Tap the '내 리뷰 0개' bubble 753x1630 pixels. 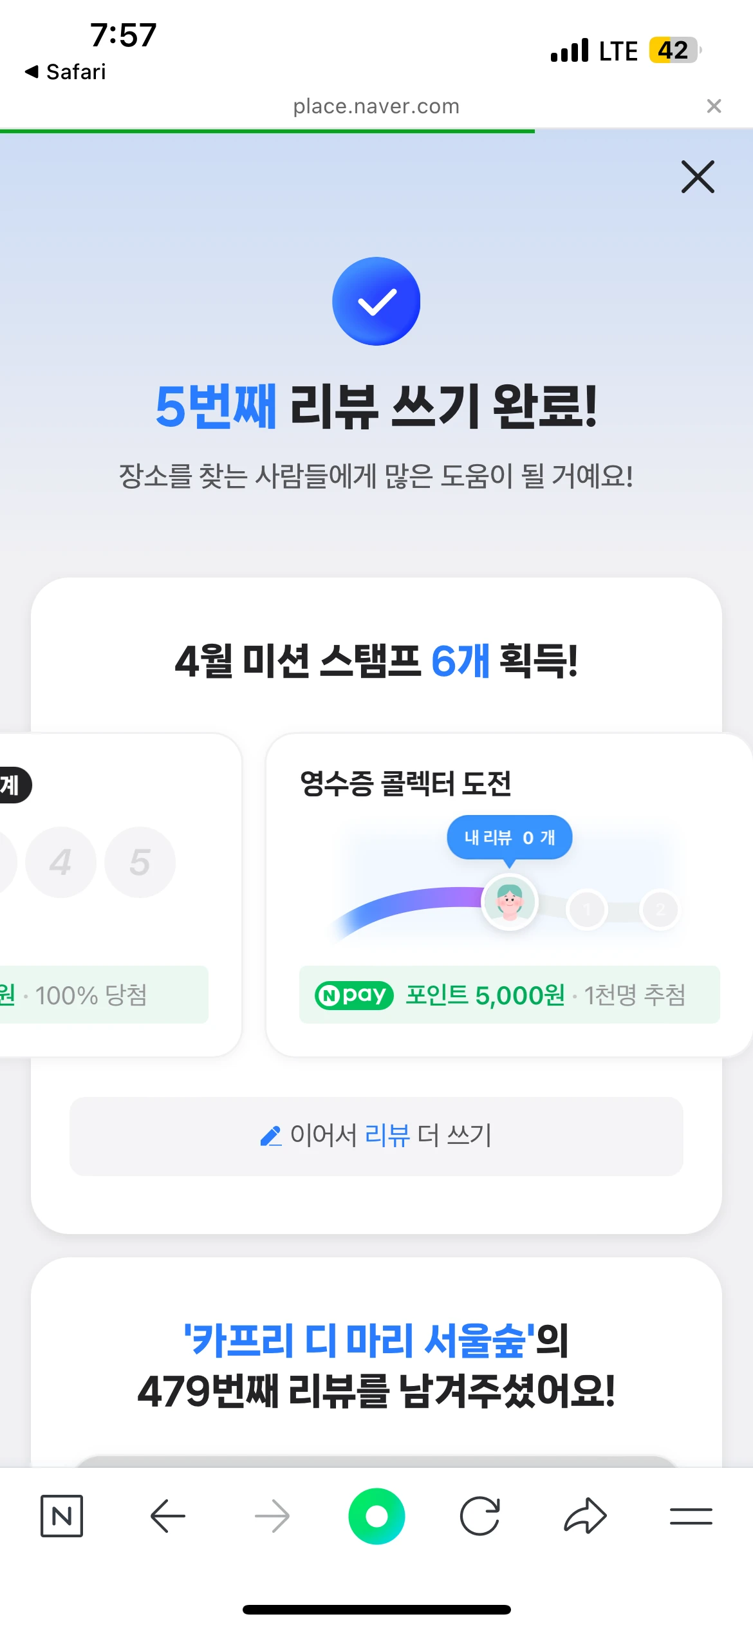coord(509,838)
